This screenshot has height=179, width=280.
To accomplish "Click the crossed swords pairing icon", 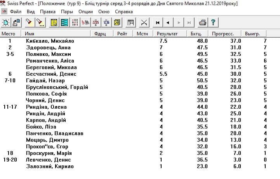I will coord(144,23).
